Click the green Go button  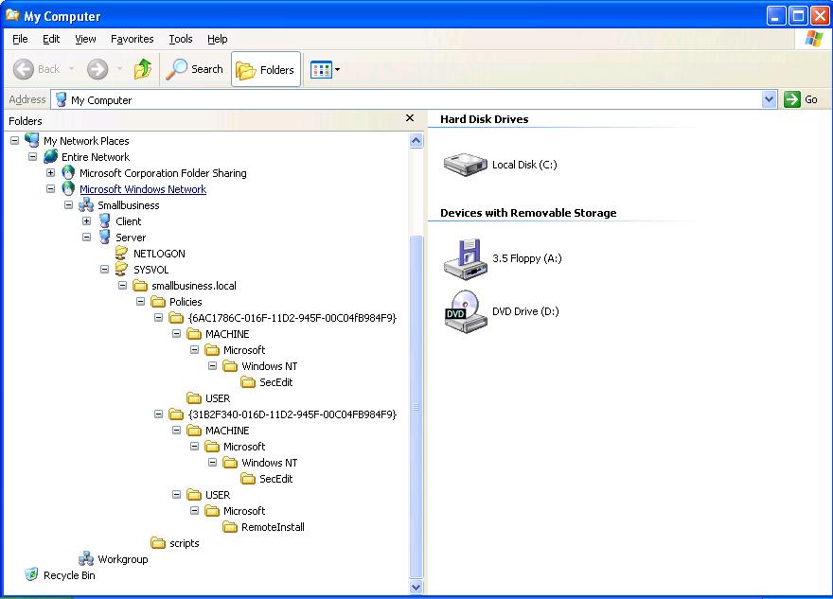coord(801,99)
